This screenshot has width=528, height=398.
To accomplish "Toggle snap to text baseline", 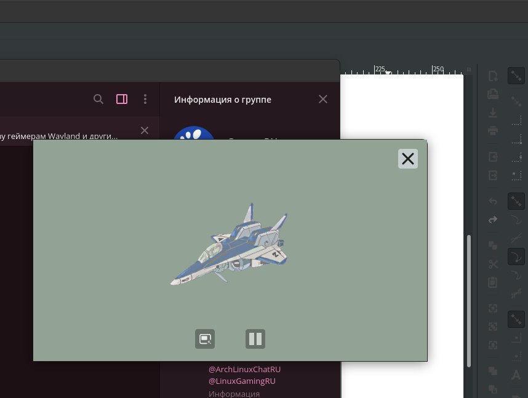I will 516,375.
